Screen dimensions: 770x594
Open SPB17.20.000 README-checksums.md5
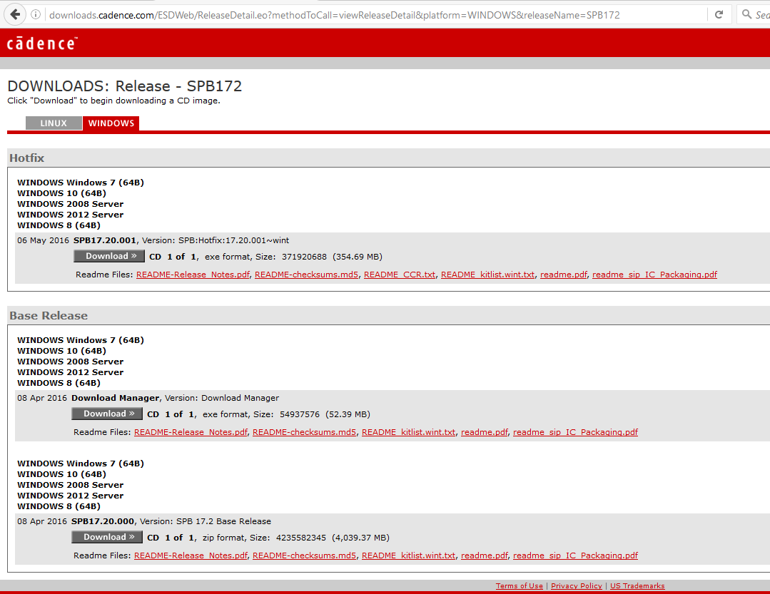coord(304,555)
